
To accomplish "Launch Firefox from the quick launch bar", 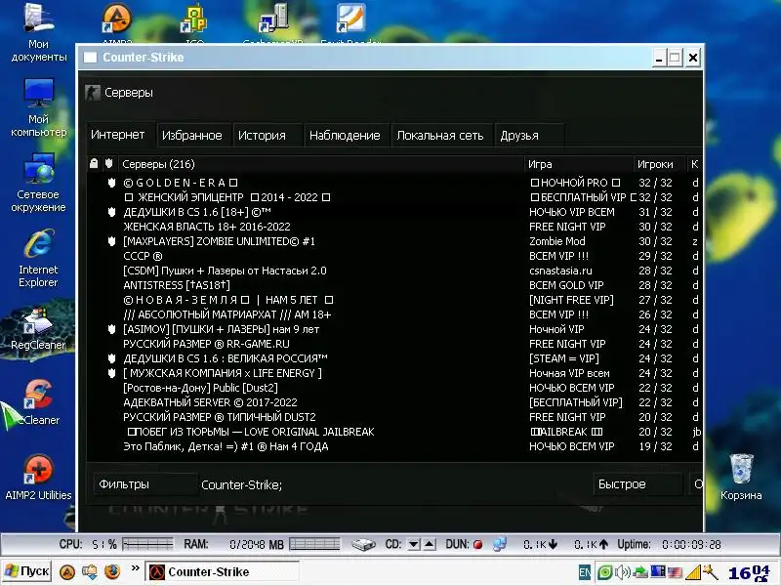I will (x=112, y=571).
